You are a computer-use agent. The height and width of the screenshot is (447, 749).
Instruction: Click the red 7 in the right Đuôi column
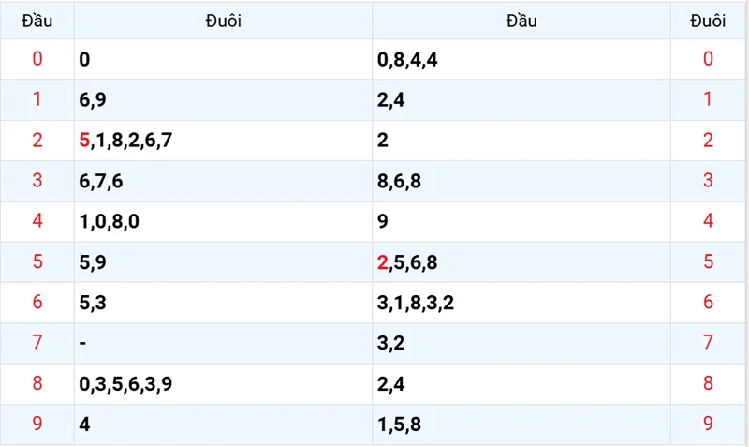(x=708, y=343)
